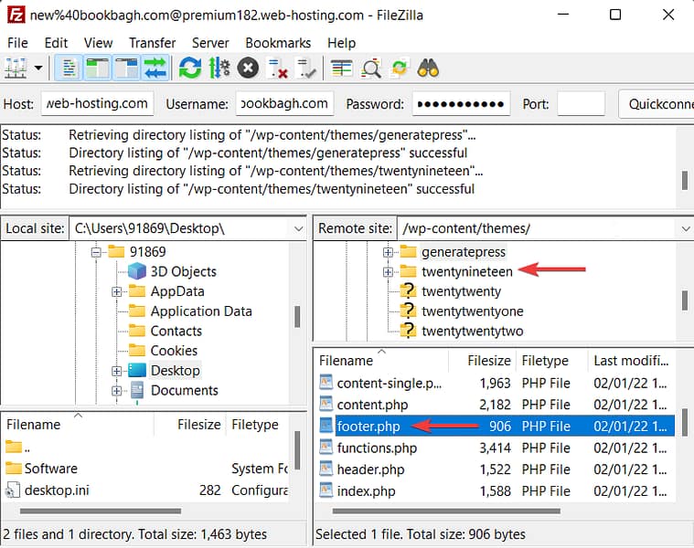Open the Site Manager icon

tap(16, 68)
